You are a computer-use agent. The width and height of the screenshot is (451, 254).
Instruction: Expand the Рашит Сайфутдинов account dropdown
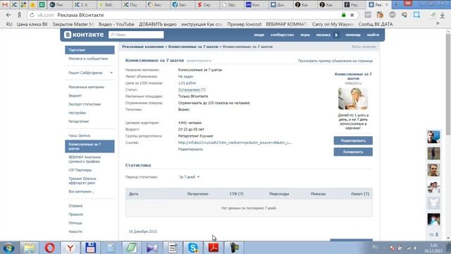(x=111, y=73)
